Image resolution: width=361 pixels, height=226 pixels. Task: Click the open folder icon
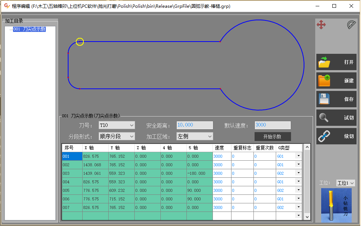[x=324, y=62]
